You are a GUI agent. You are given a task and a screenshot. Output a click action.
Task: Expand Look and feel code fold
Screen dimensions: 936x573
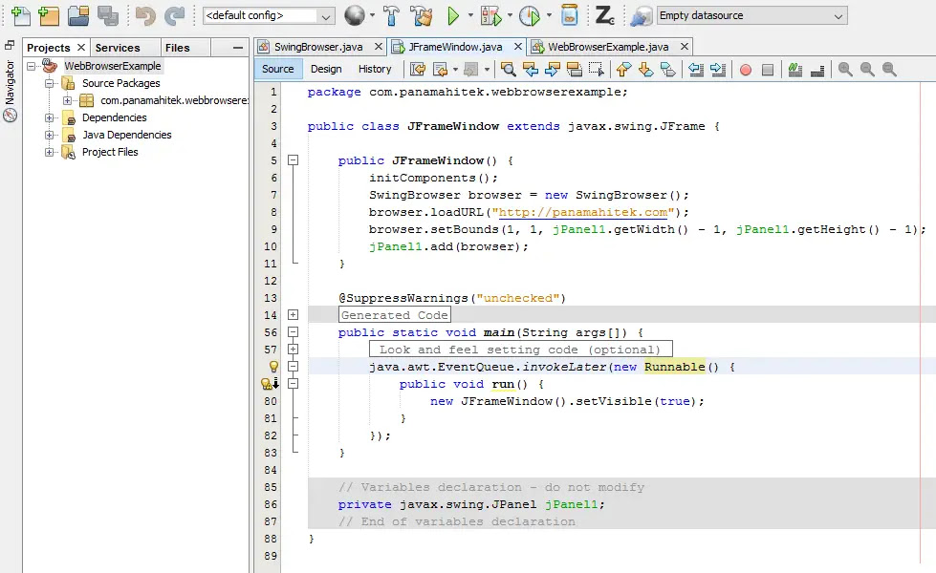(294, 349)
